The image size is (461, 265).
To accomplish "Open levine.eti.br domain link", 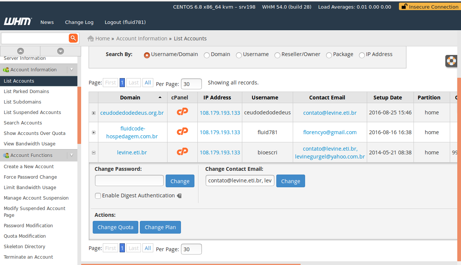I will click(132, 152).
